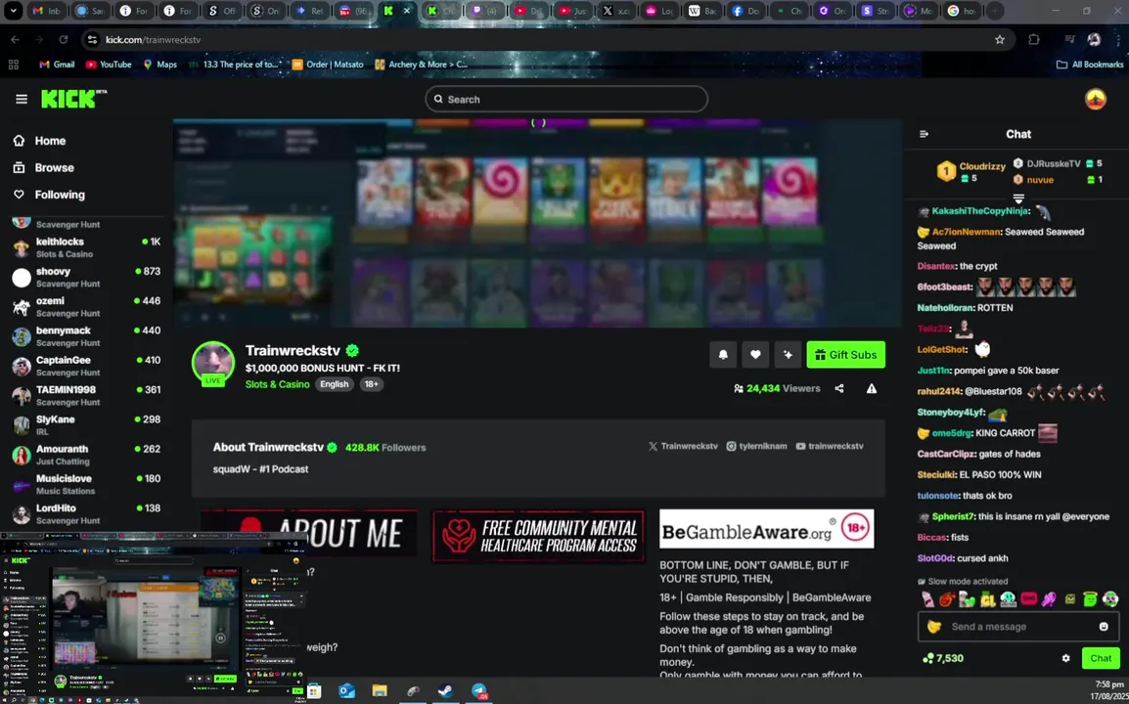Switch to the Facebook browser tab
This screenshot has width=1129, height=704.
pyautogui.click(x=745, y=11)
